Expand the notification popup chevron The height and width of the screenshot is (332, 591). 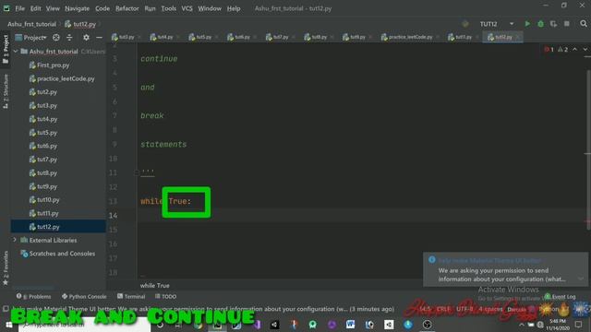[x=581, y=279]
